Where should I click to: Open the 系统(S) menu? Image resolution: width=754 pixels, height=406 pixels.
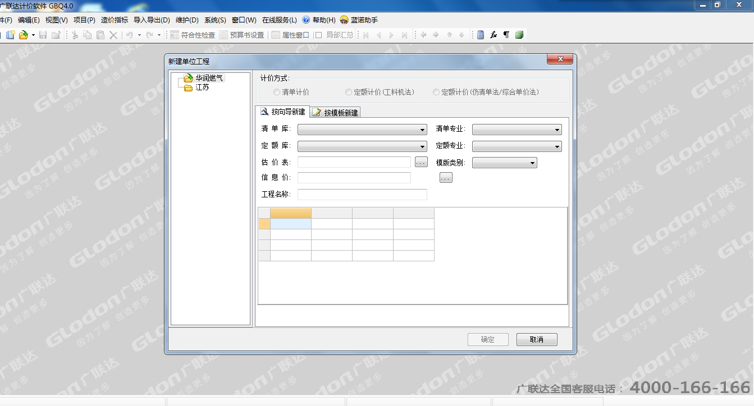click(x=215, y=20)
